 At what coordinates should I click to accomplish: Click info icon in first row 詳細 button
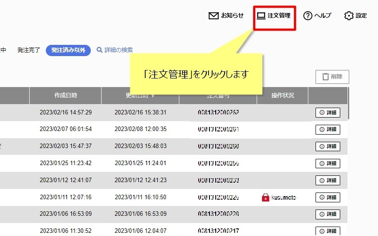click(x=322, y=113)
